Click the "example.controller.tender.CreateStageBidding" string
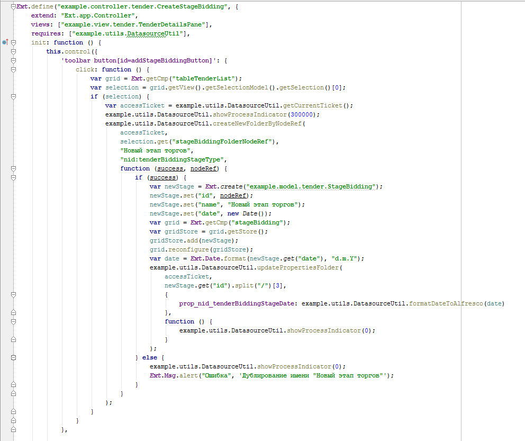 [143, 6]
